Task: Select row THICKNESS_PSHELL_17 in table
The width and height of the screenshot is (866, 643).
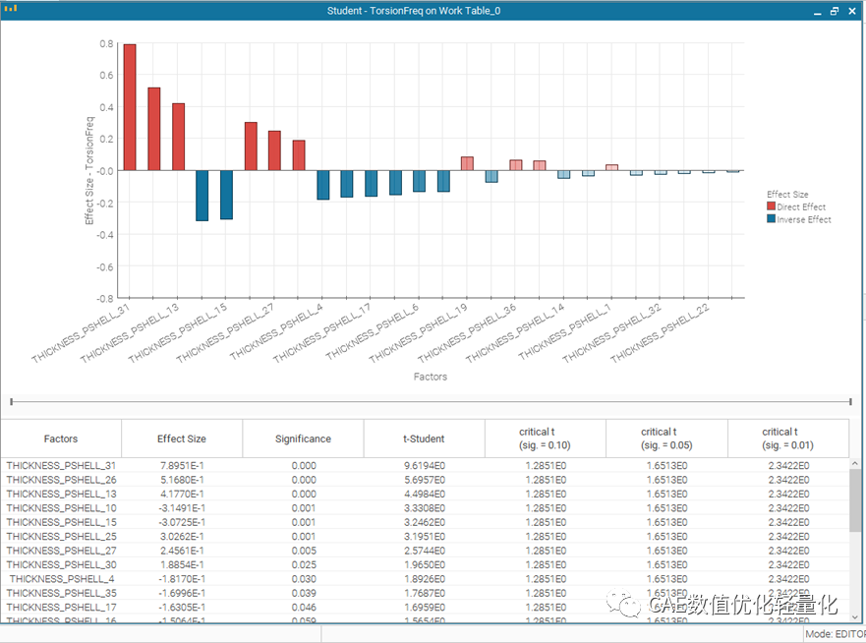Action: (x=425, y=607)
